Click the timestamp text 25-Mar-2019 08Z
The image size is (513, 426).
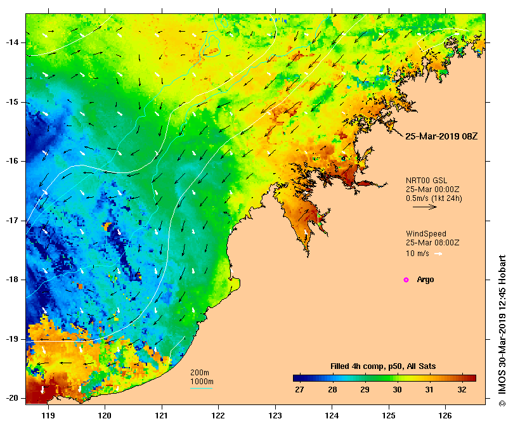pyautogui.click(x=441, y=136)
